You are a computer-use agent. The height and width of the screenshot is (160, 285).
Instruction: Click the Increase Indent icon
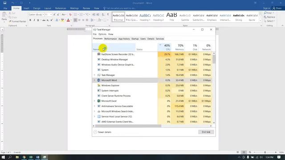click(98, 15)
